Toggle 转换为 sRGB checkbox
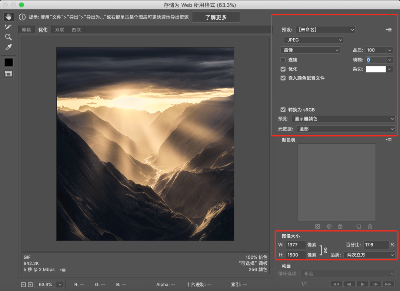Viewport: 400px width, 291px height. pos(283,110)
